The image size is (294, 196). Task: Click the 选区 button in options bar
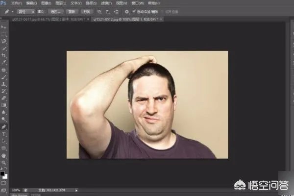(55, 11)
